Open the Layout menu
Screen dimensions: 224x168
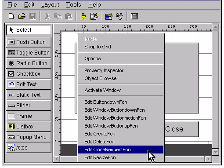pos(50,5)
